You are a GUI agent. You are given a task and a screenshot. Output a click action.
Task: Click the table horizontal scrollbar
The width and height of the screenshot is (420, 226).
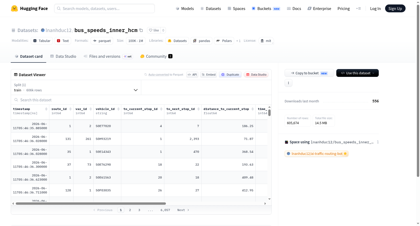[x=91, y=203]
